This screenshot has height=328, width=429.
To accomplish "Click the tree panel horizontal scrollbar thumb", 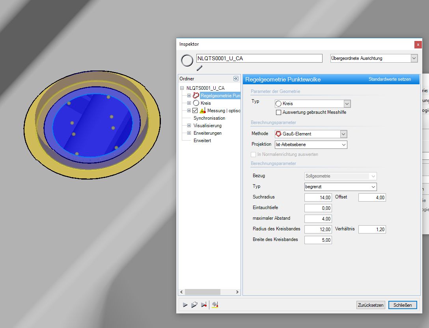I will pos(202,292).
